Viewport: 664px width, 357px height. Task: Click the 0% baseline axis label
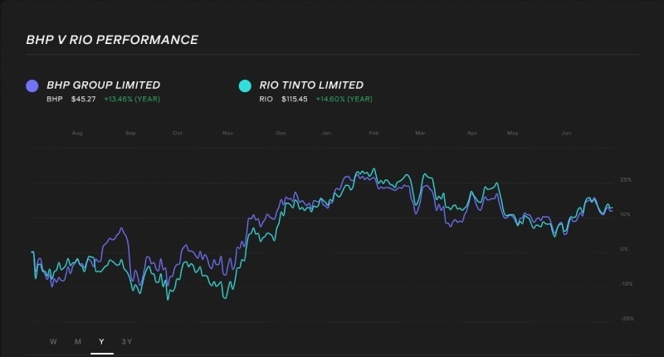point(624,249)
